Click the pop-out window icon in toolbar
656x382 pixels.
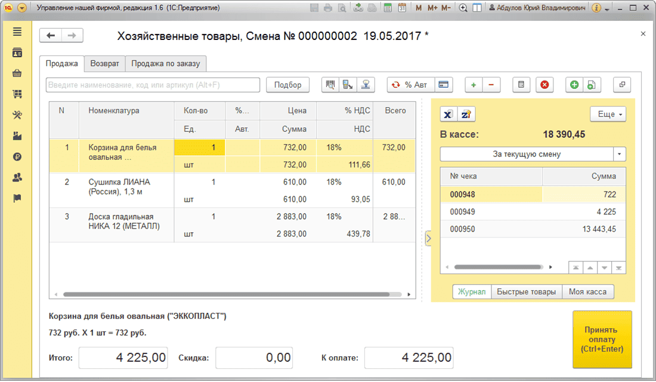click(x=622, y=85)
